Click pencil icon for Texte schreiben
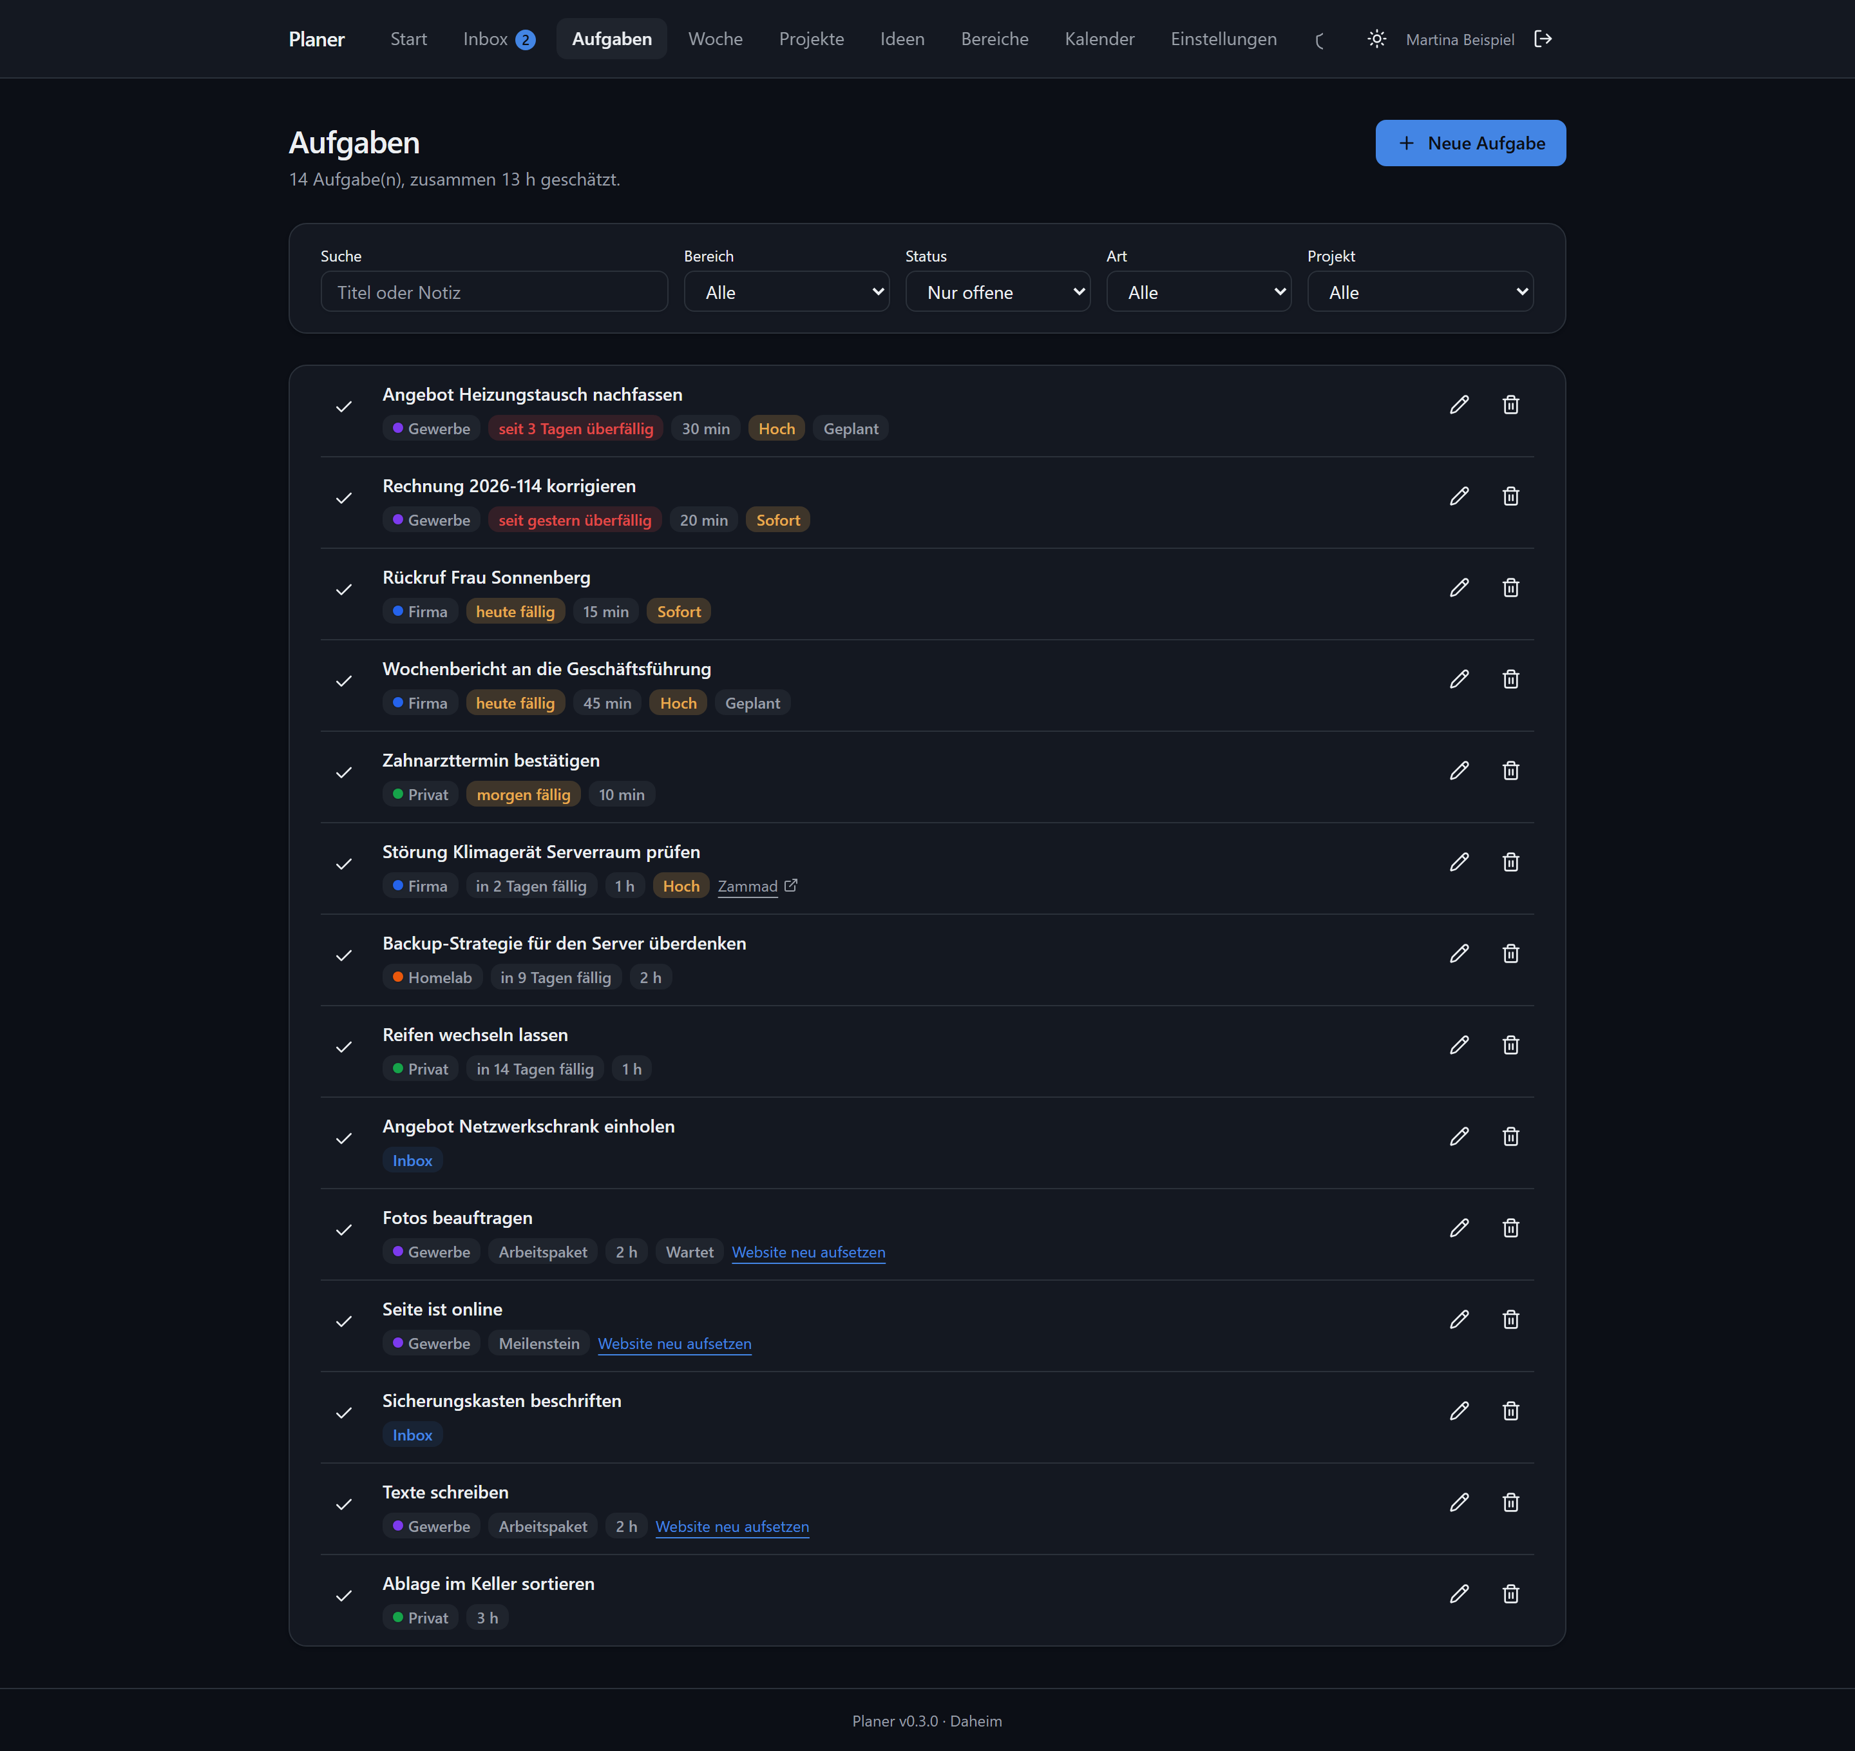Screen dimensions: 1855x1751 [x=1460, y=1503]
